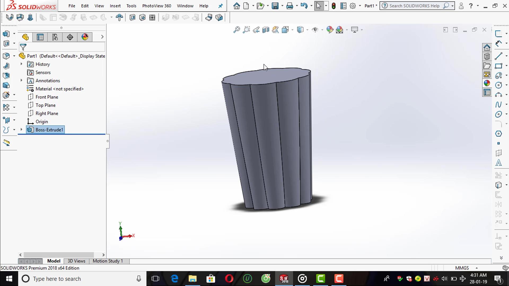Click the FeatureManager filter search field

pyautogui.click(x=61, y=47)
